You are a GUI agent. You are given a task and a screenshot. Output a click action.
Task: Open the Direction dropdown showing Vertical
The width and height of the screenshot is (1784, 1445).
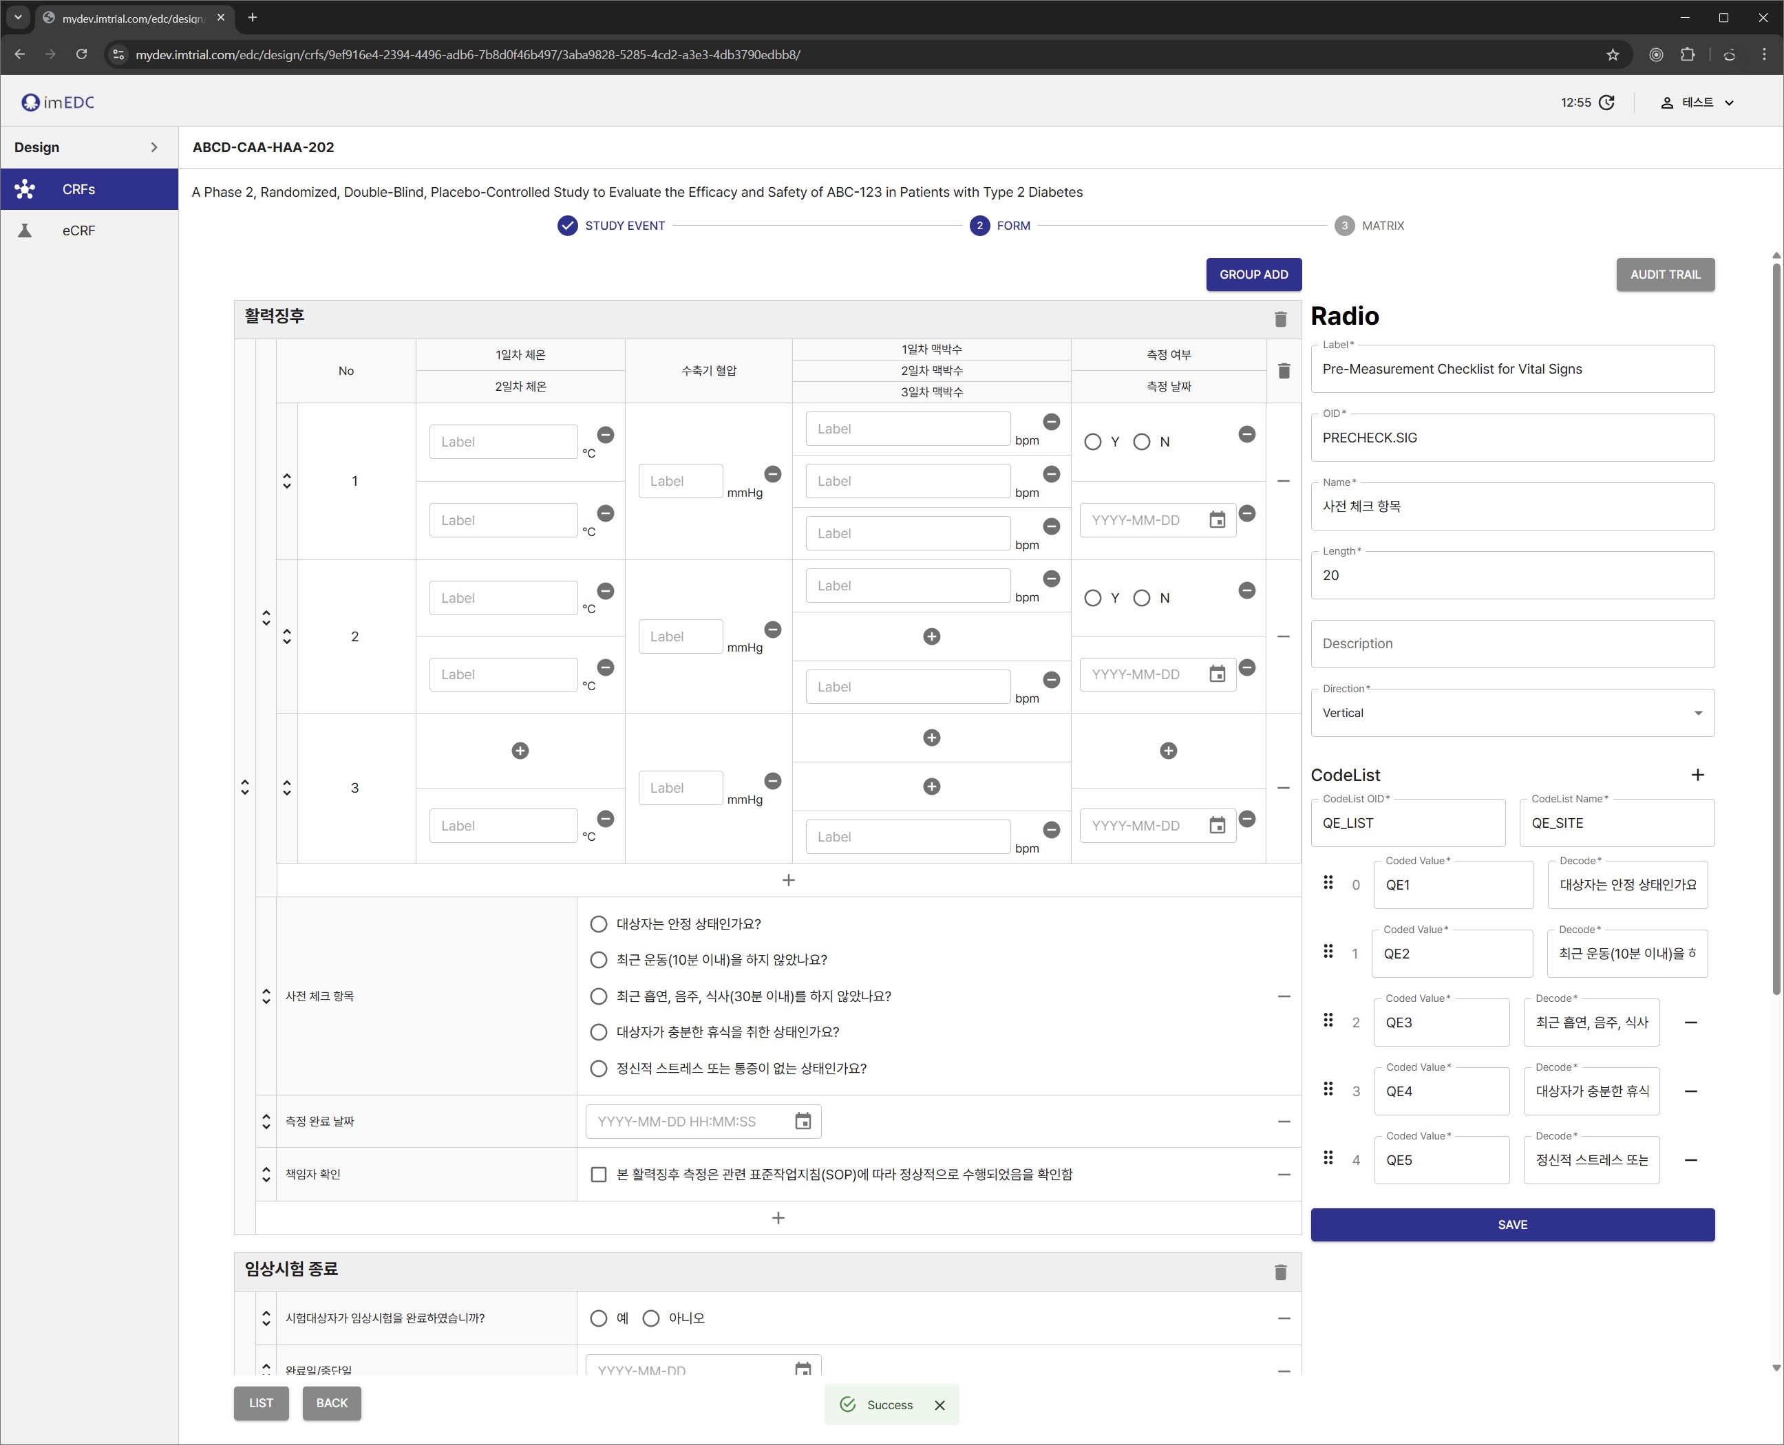(1513, 714)
